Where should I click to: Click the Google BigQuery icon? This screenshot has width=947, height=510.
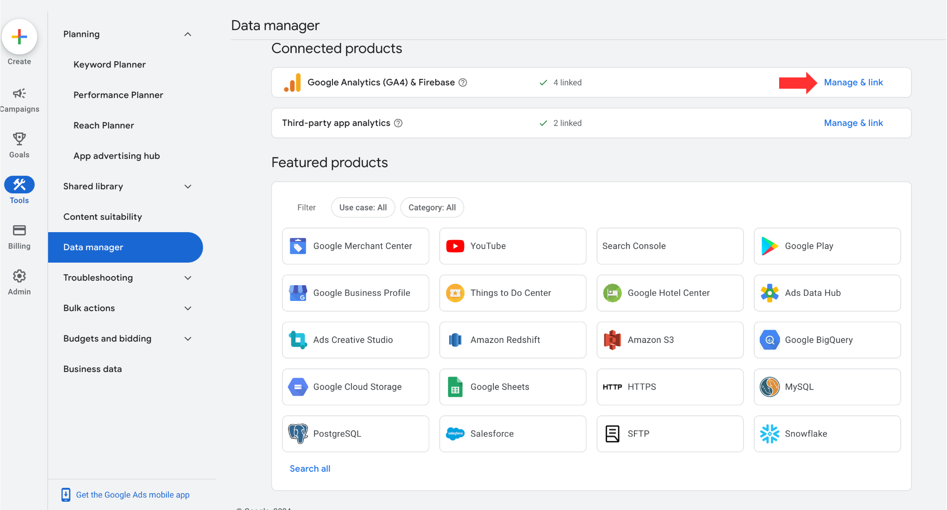[x=769, y=340]
